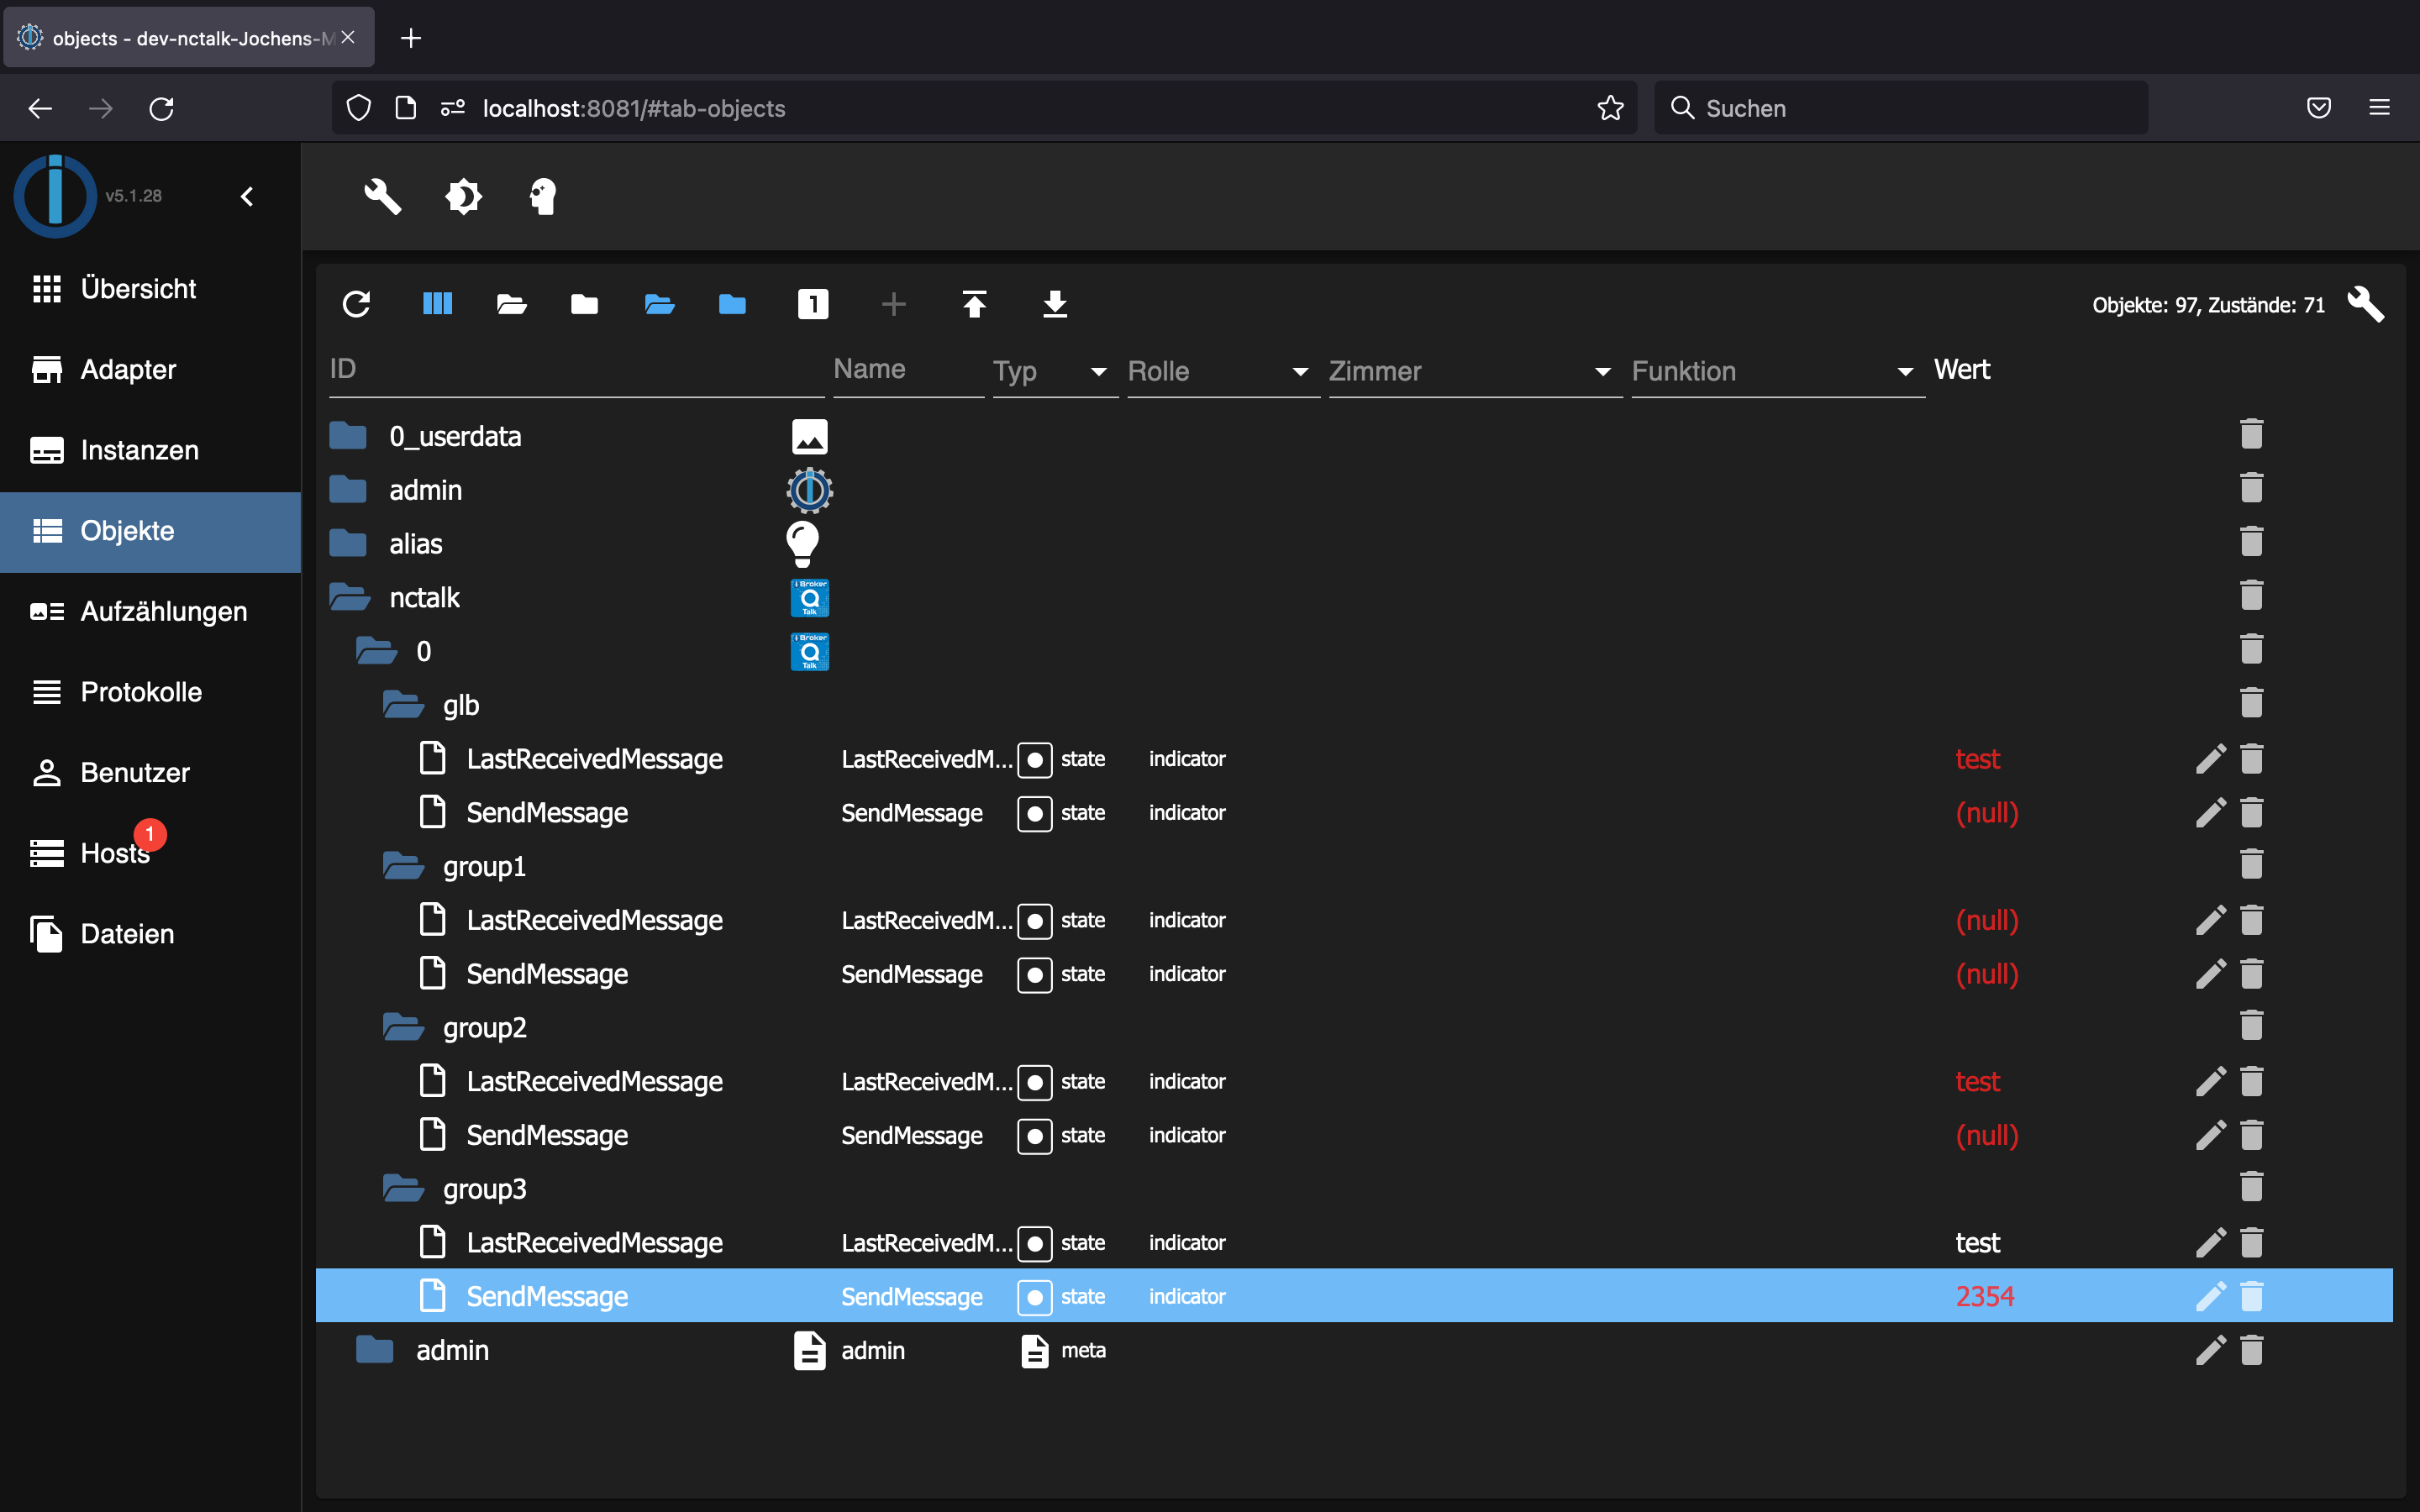Toggle states view numbered icon
Viewport: 2420px width, 1512px height.
coord(812,304)
